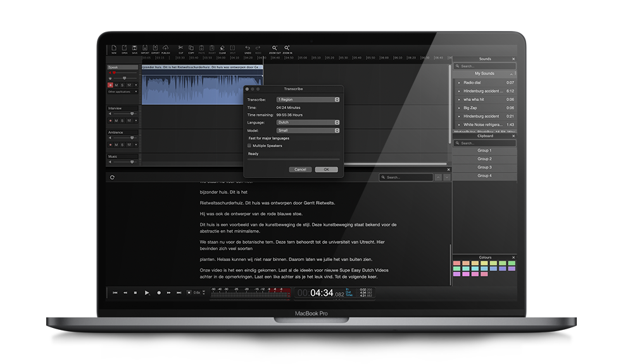Click the Clear eraser icon
The height and width of the screenshot is (364, 623).
222,48
